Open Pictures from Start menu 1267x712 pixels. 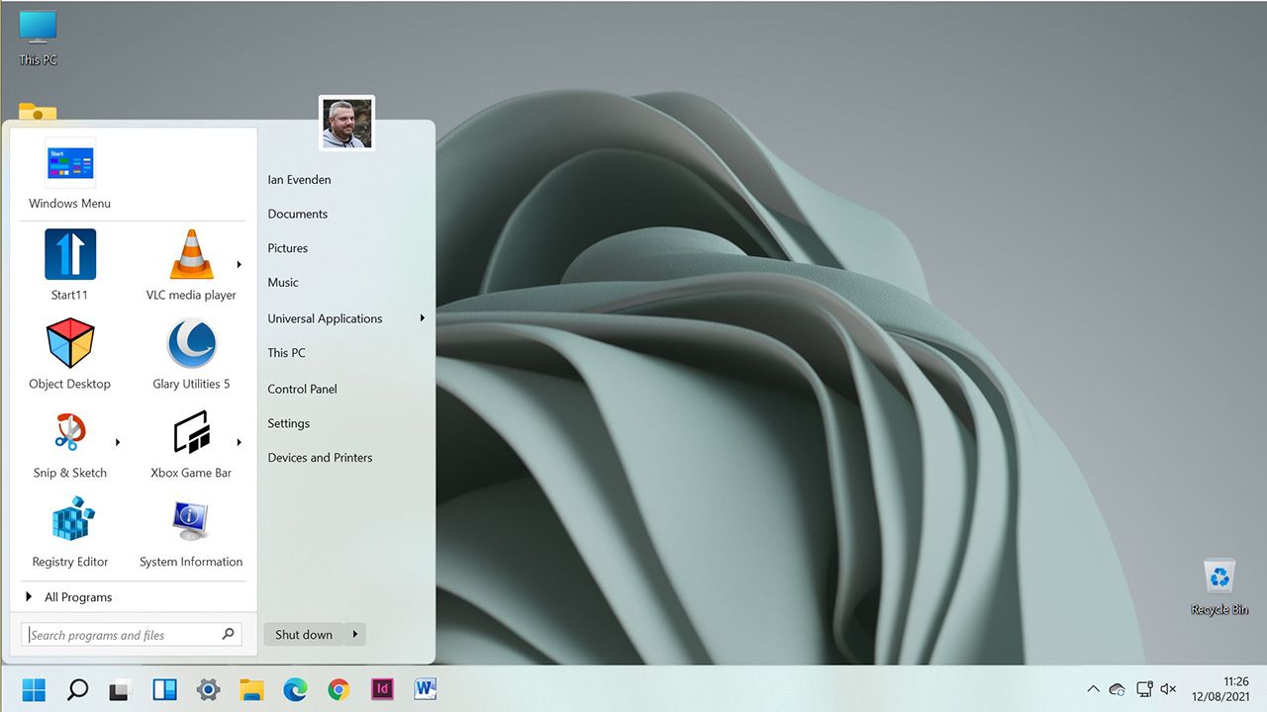pyautogui.click(x=287, y=248)
